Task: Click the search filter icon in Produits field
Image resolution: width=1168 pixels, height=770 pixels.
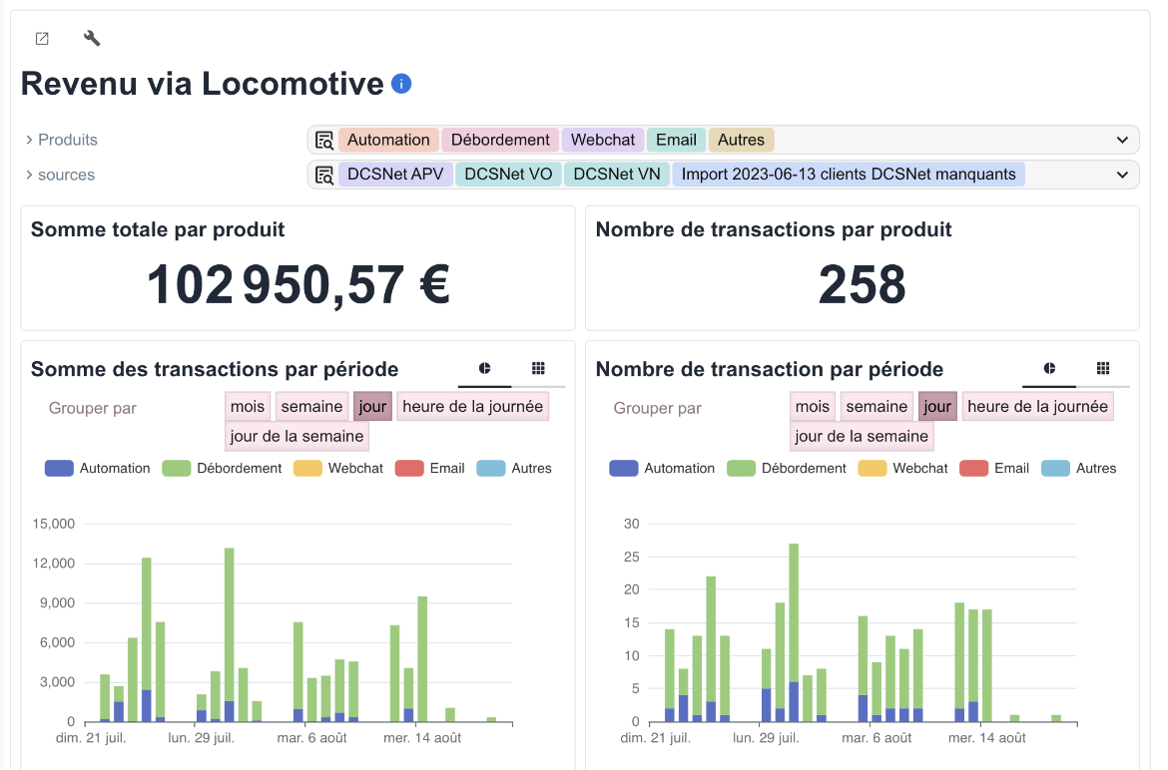Action: [324, 141]
